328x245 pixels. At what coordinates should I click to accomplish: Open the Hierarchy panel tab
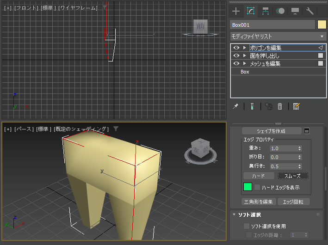[x=266, y=11]
